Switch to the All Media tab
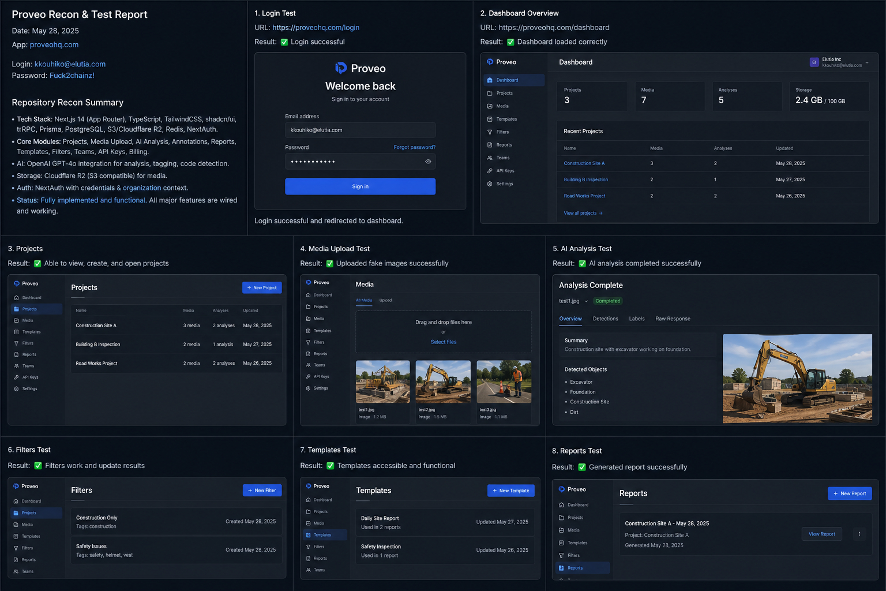Viewport: 886px width, 591px height. (364, 300)
